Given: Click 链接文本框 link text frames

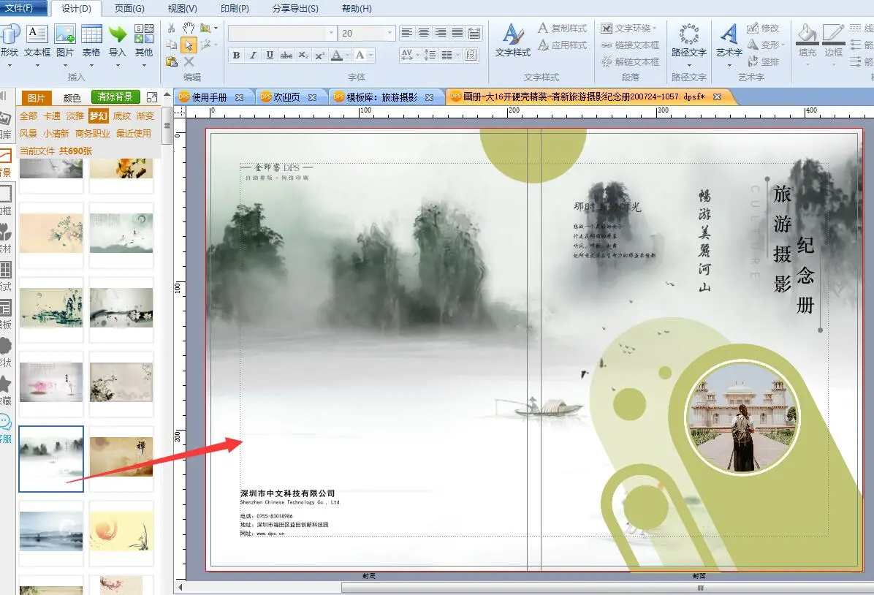Looking at the screenshot, I should point(631,45).
